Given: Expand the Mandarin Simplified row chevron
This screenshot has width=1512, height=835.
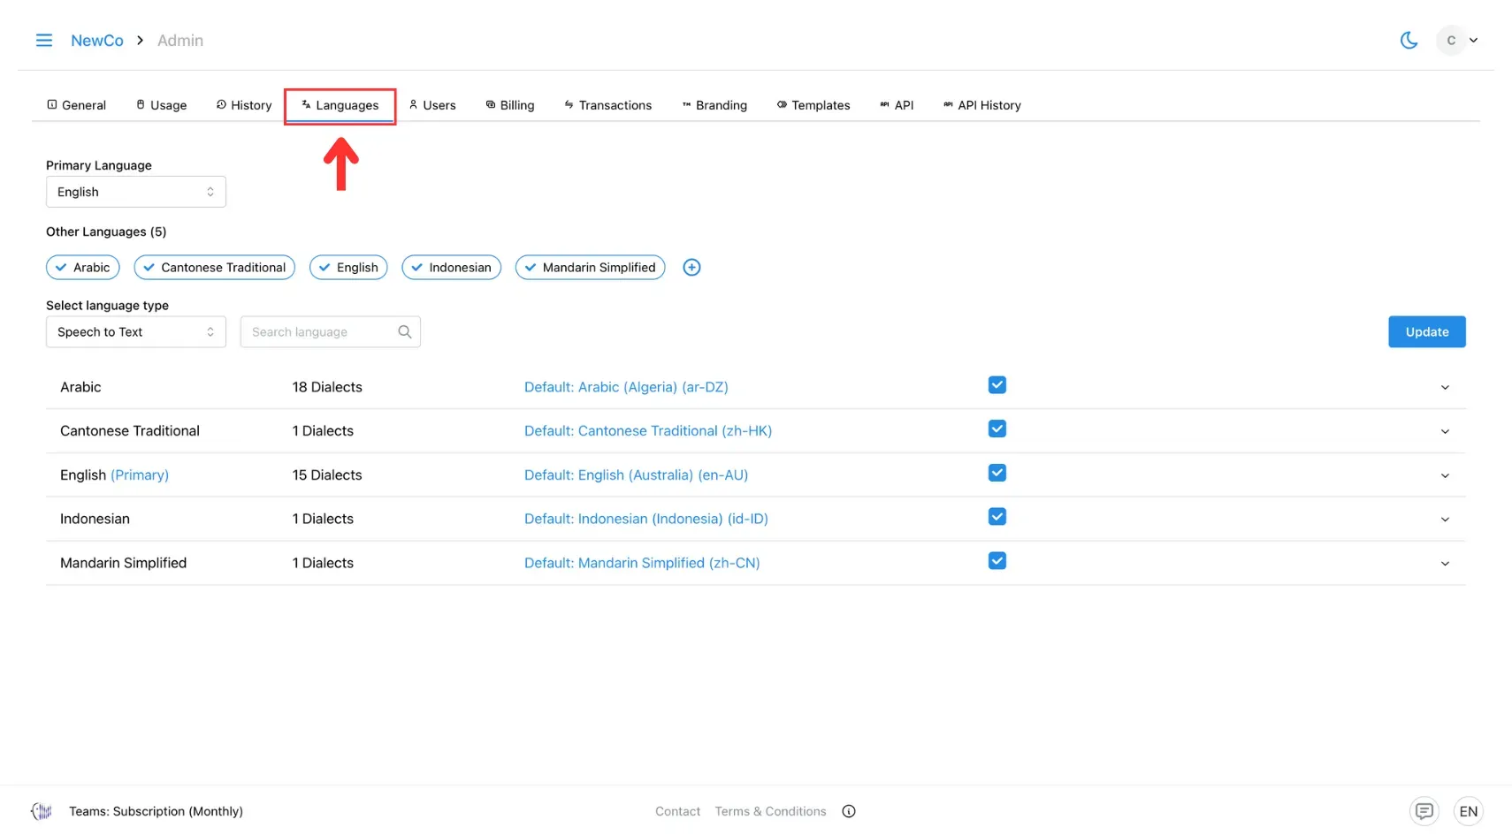Looking at the screenshot, I should point(1445,564).
